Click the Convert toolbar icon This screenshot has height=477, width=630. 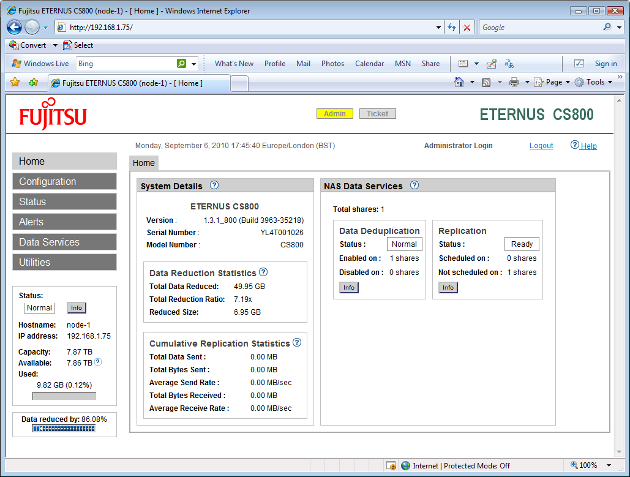(x=13, y=45)
